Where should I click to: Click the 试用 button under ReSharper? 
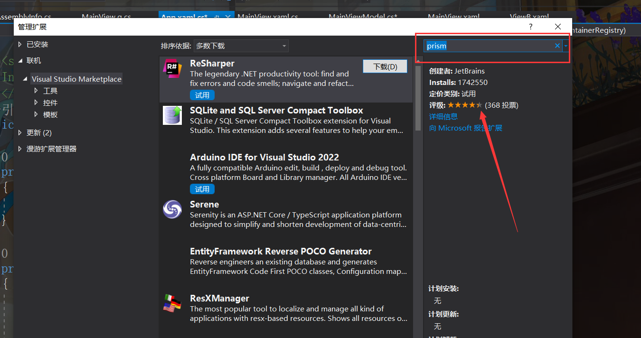coord(202,95)
